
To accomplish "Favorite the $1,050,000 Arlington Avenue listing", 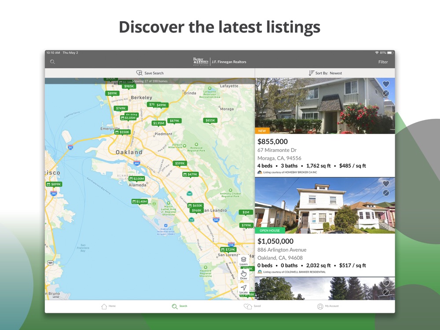I will [386, 183].
